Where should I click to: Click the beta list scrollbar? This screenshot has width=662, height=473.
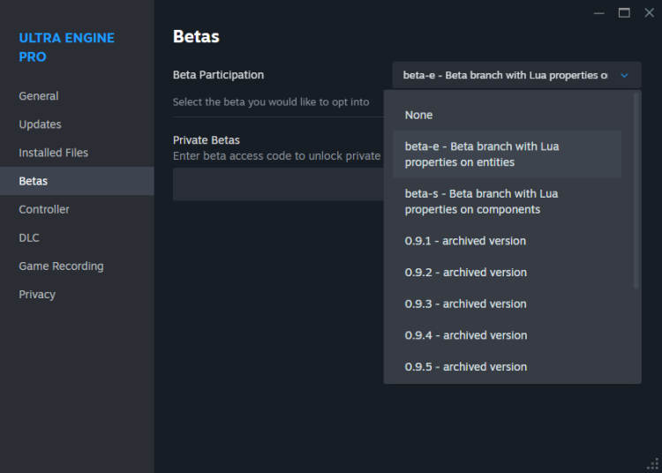636,191
